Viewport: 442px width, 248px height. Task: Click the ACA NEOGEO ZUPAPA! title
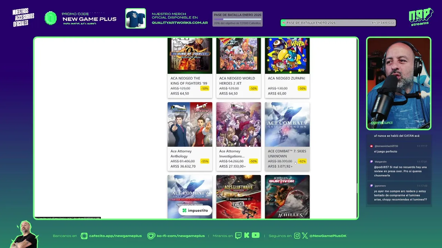click(286, 78)
